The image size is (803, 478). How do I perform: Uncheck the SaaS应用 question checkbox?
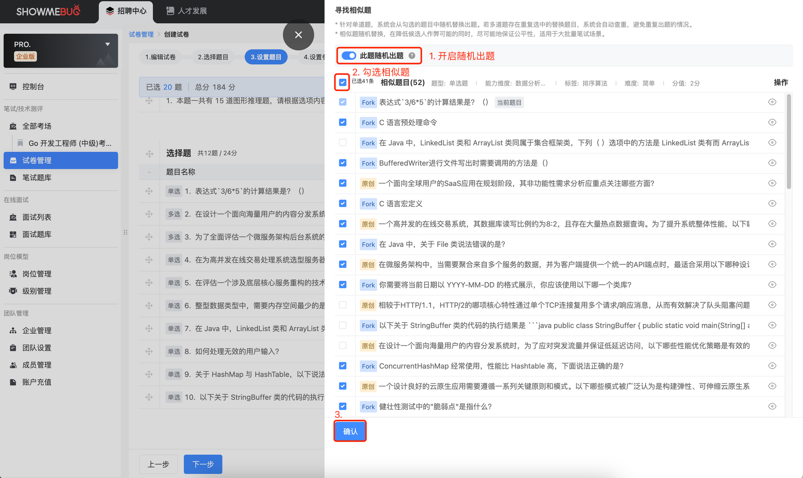[342, 183]
